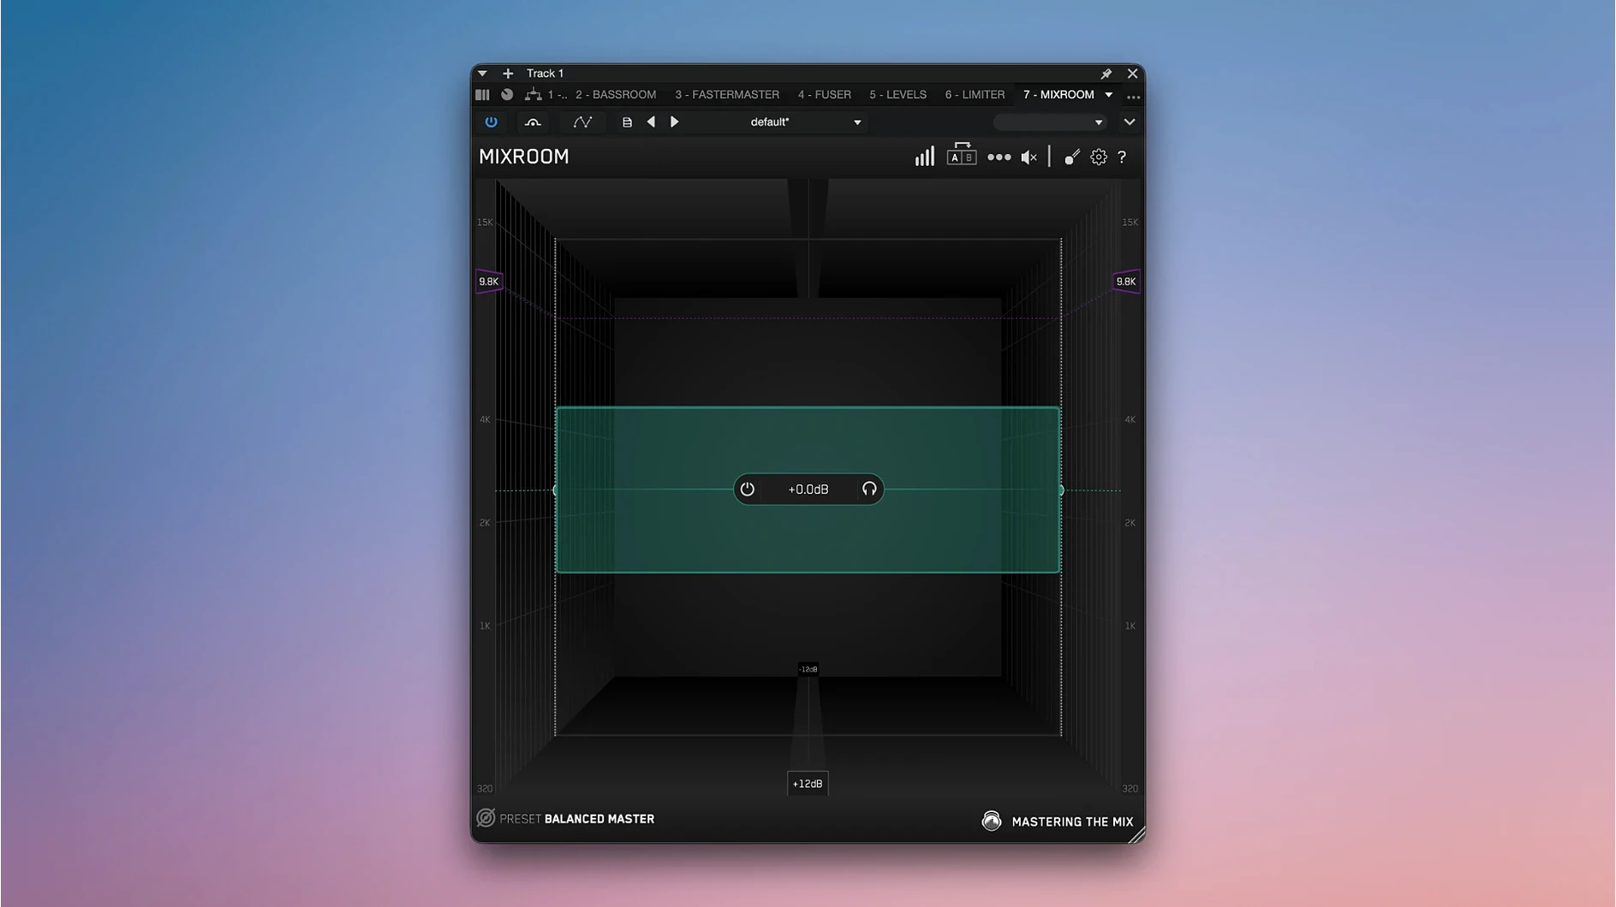Open the help question mark
This screenshot has width=1616, height=907.
tap(1122, 157)
